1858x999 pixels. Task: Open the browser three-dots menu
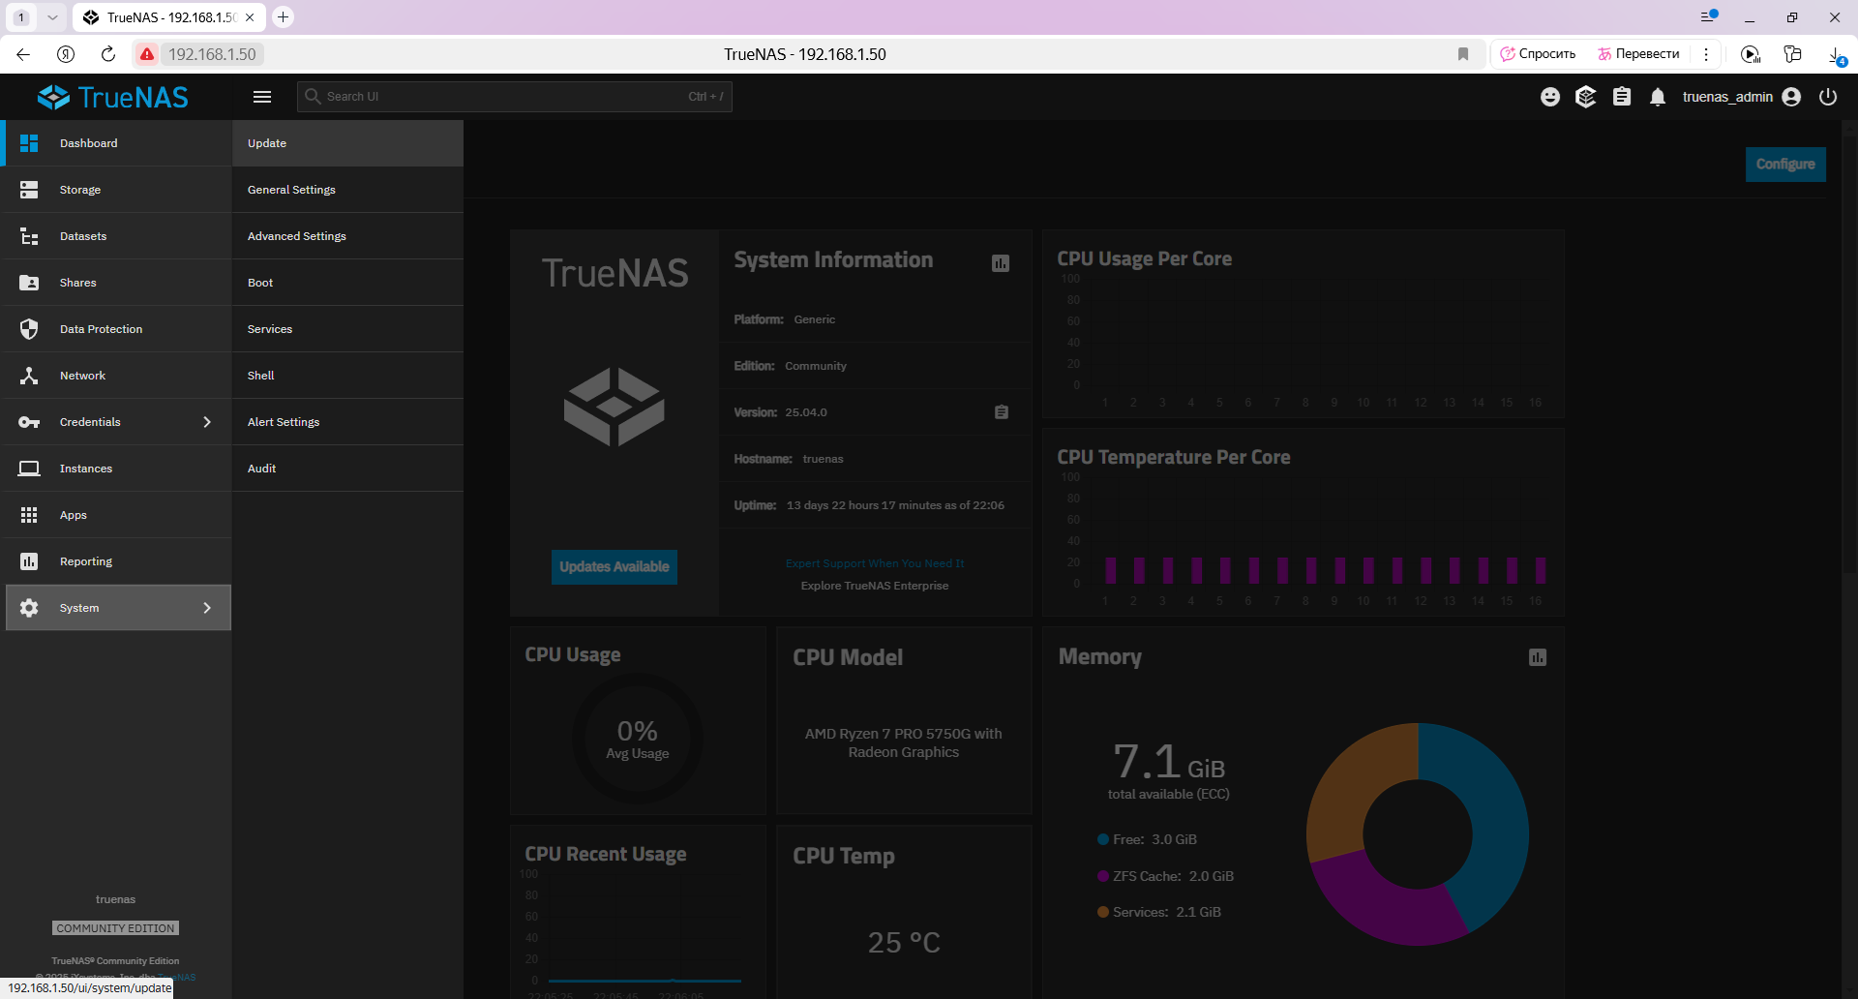(x=1706, y=54)
